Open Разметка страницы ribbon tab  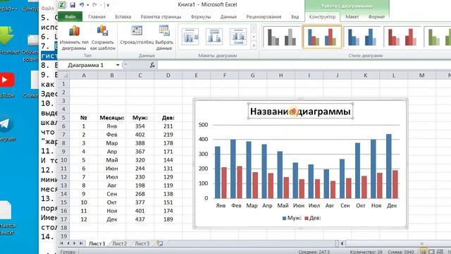tap(161, 17)
